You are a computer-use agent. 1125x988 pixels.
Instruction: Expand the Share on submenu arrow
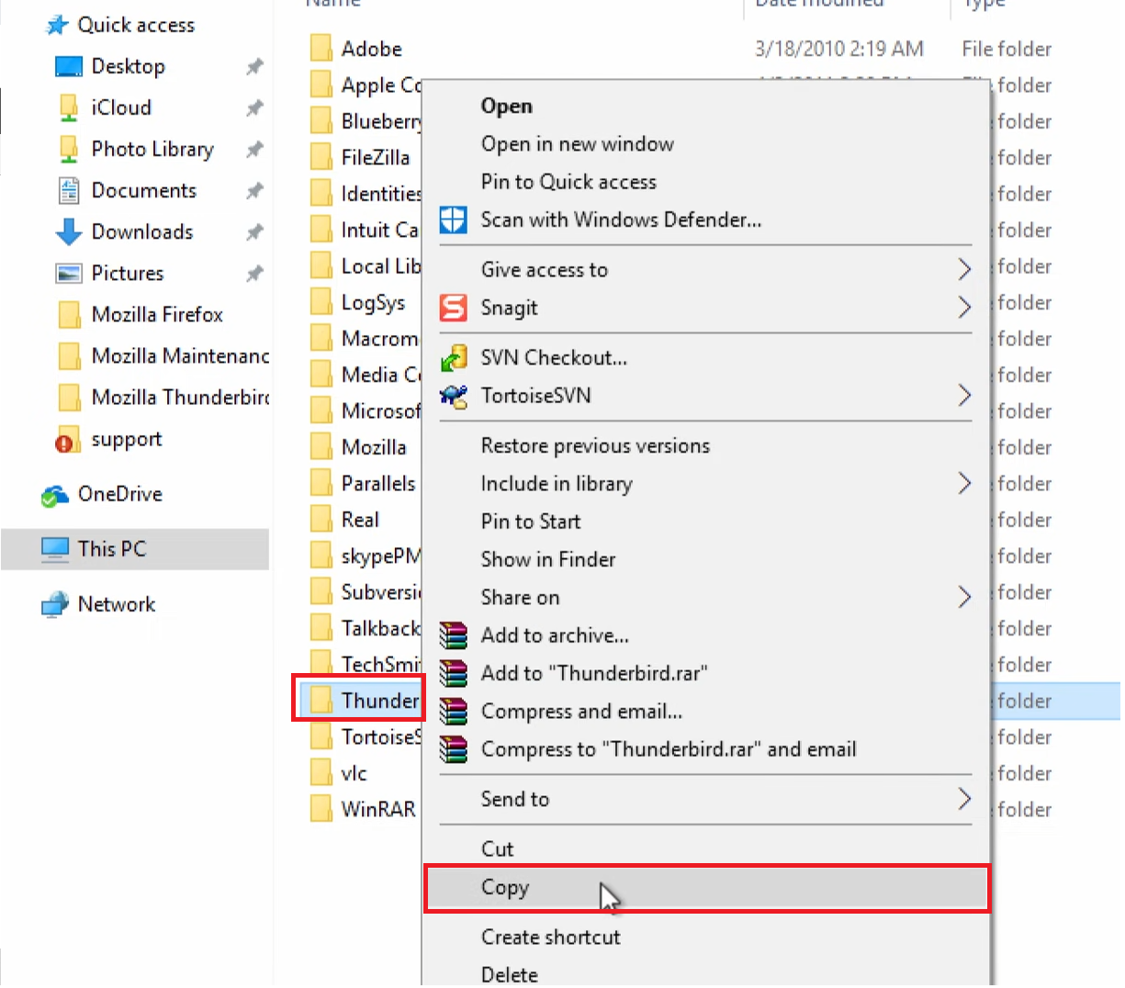tap(963, 597)
